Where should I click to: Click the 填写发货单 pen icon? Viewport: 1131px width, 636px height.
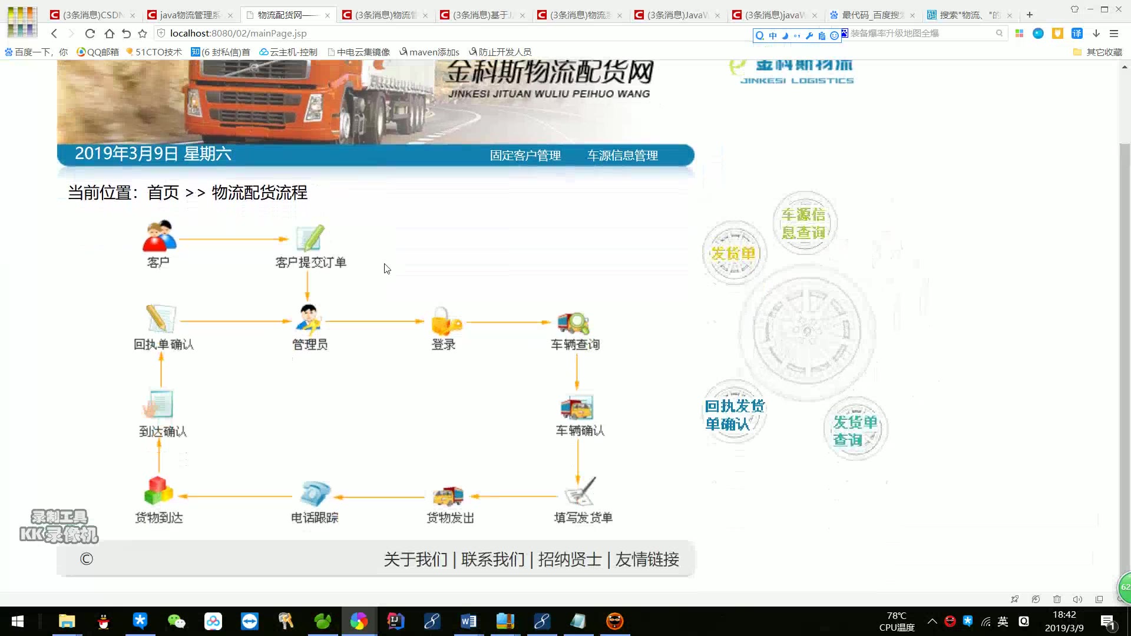[x=581, y=492]
